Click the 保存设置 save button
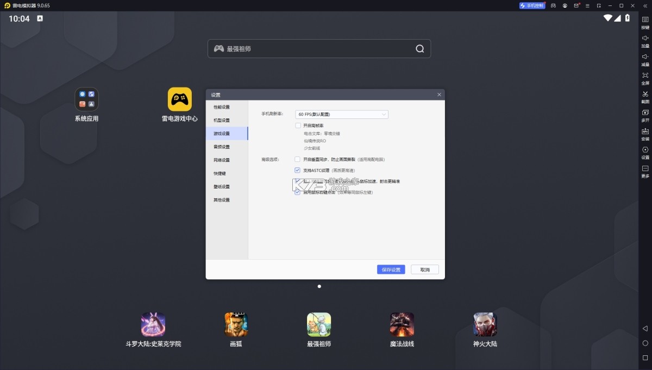The width and height of the screenshot is (652, 370). [391, 269]
